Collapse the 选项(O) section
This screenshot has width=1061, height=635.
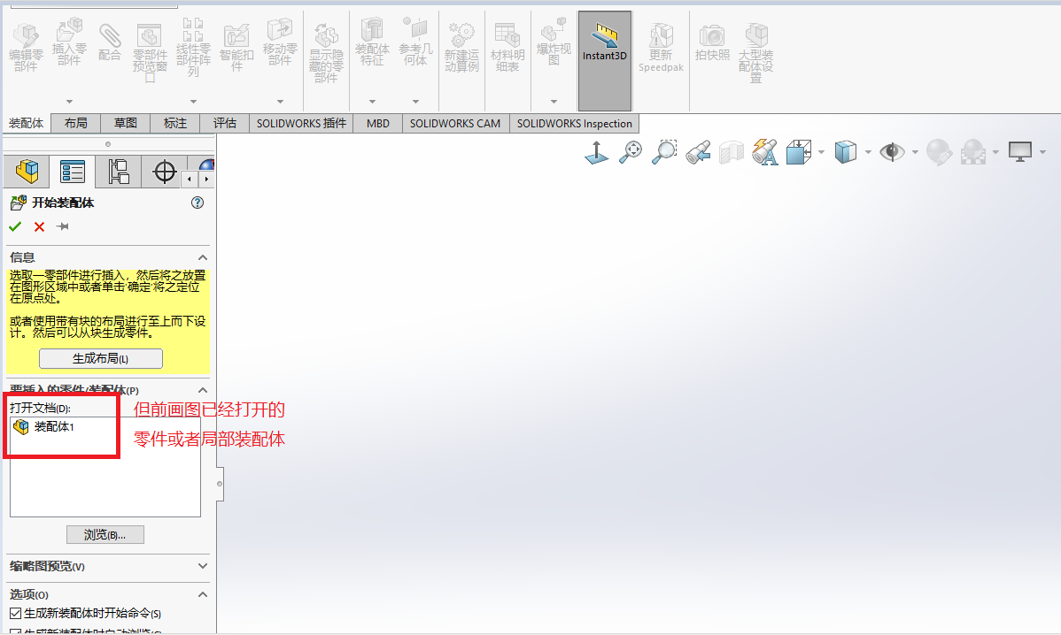pyautogui.click(x=202, y=594)
